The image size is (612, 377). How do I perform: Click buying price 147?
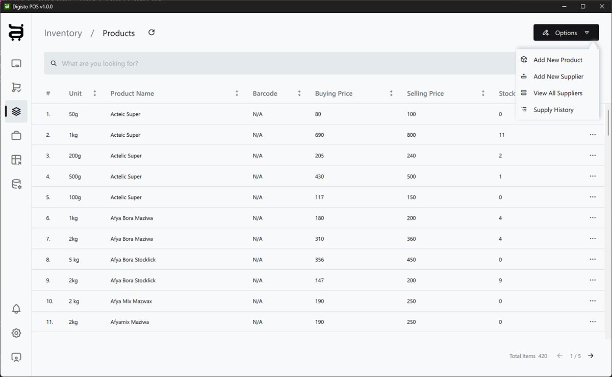(319, 280)
